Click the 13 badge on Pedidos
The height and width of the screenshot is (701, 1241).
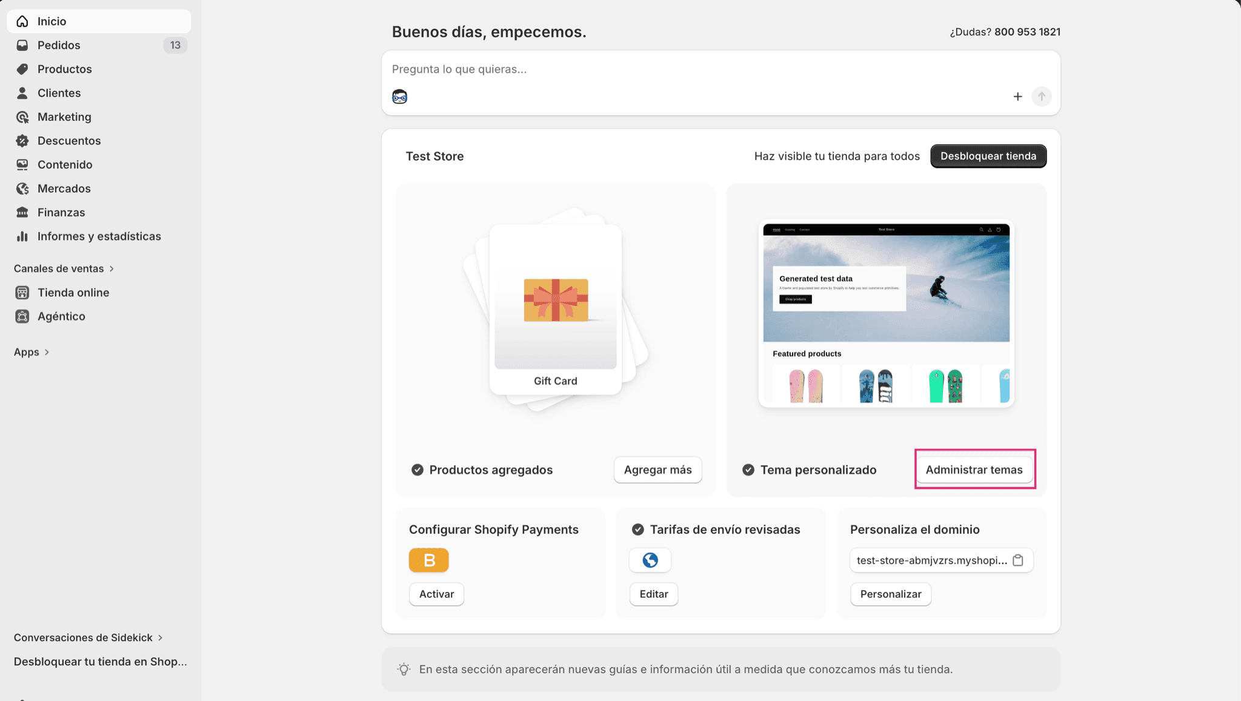click(175, 45)
